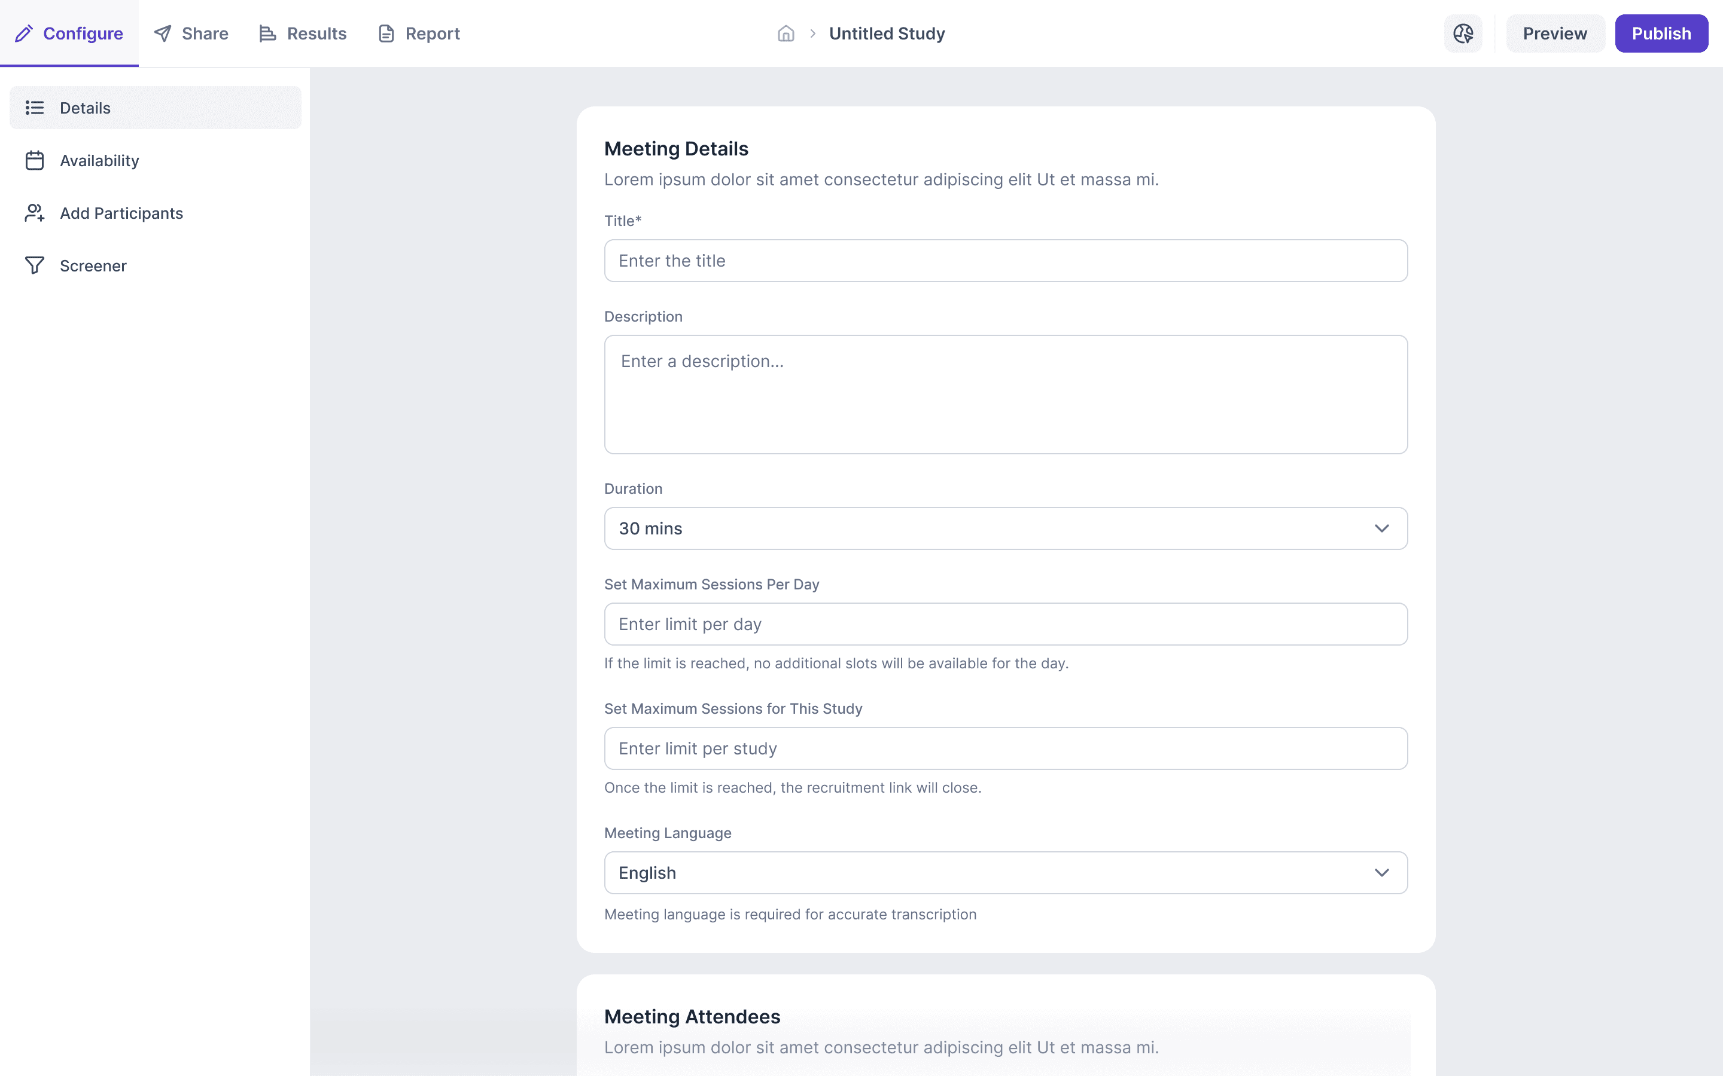Image resolution: width=1723 pixels, height=1076 pixels.
Task: Click the Add Participants user-plus icon
Action: click(34, 213)
